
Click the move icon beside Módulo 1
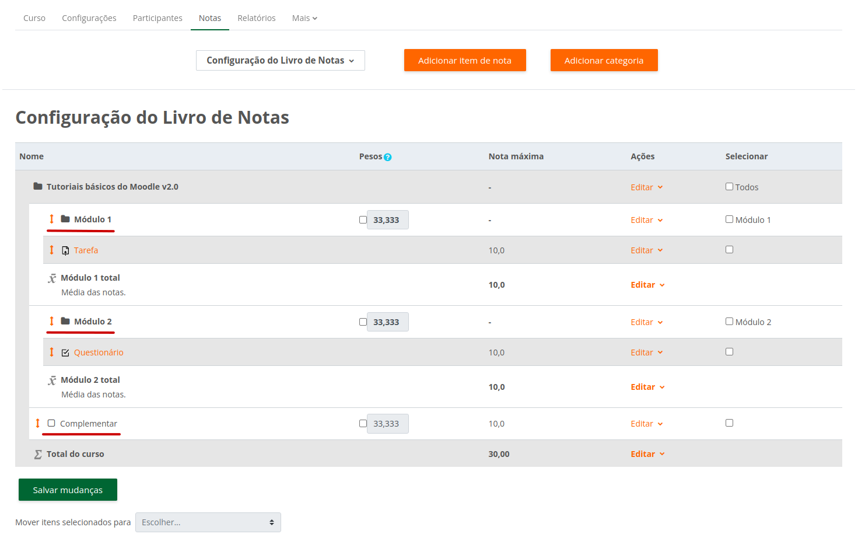[51, 219]
